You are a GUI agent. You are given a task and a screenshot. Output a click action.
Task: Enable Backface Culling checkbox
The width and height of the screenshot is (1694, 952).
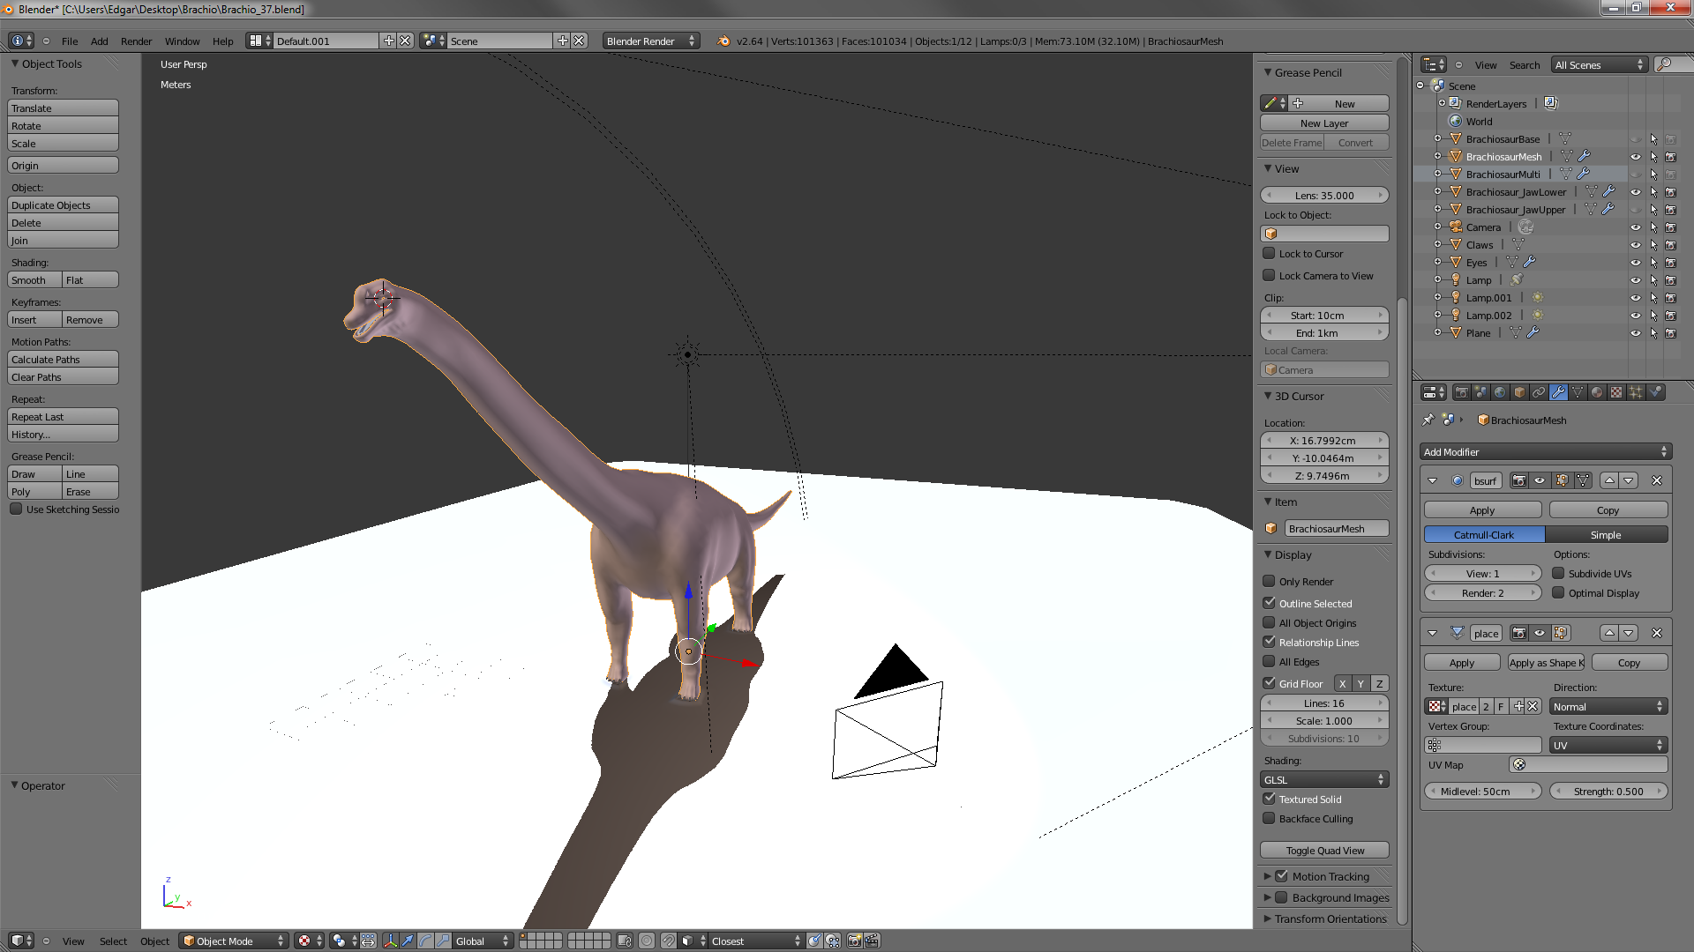point(1269,818)
